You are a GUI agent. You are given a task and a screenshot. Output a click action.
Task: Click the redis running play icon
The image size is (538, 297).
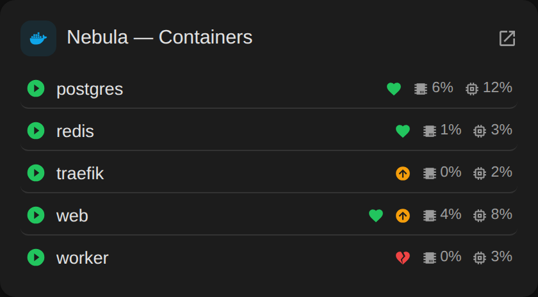(36, 131)
